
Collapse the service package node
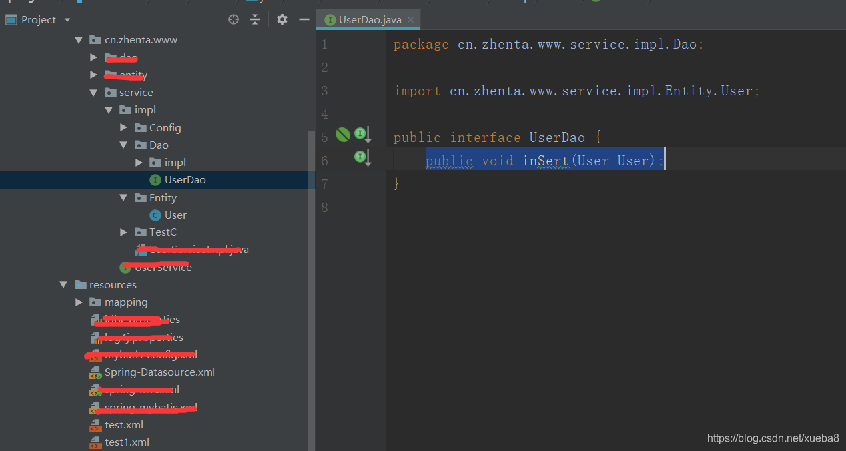point(94,93)
